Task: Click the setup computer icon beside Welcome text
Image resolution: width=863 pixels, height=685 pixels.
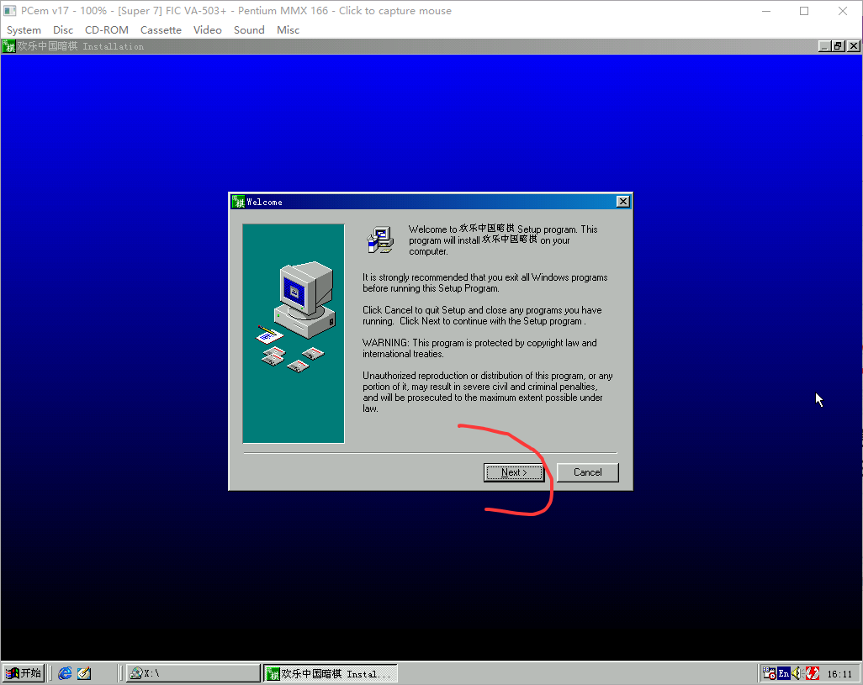Action: click(x=380, y=240)
